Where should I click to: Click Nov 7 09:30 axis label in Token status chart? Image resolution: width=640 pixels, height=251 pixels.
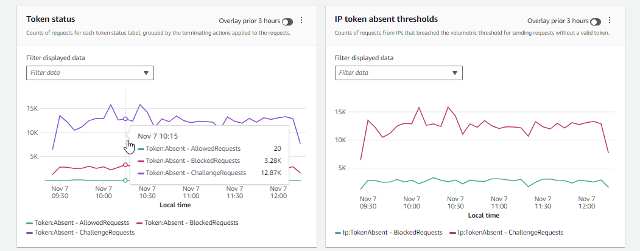(x=59, y=192)
